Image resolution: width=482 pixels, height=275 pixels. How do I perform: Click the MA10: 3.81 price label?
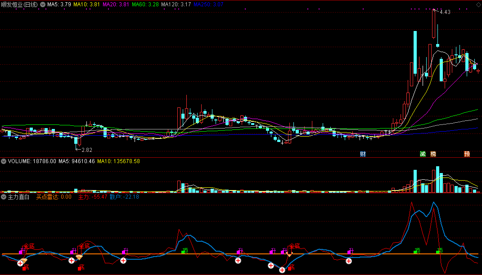pyautogui.click(x=86, y=4)
